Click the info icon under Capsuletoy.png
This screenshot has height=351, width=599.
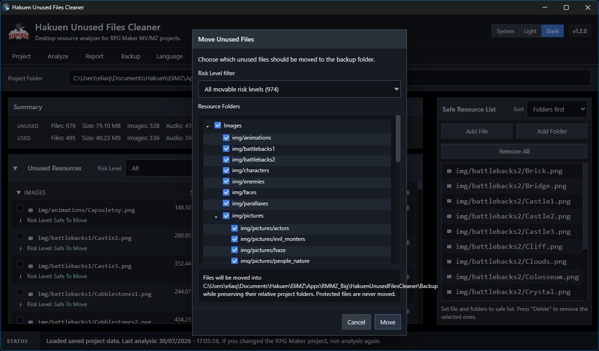click(20, 220)
